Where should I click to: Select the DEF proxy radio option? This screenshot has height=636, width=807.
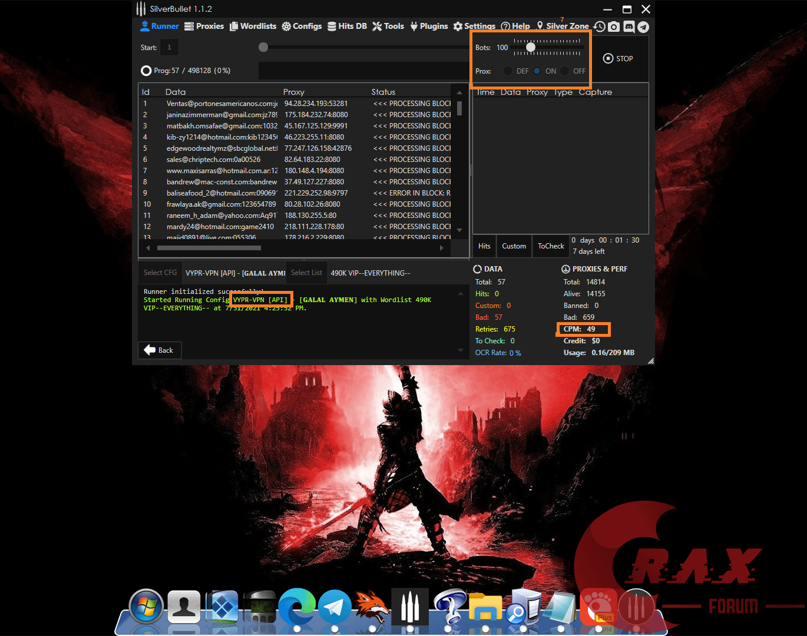(508, 71)
